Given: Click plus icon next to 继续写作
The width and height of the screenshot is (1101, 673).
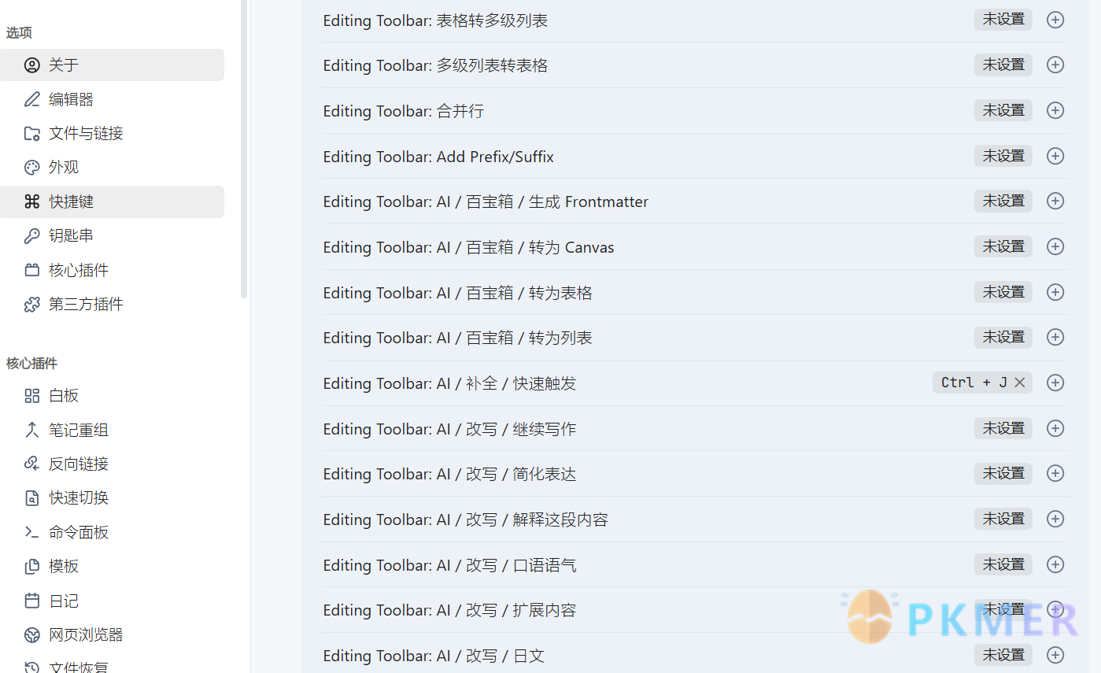Looking at the screenshot, I should [1055, 428].
